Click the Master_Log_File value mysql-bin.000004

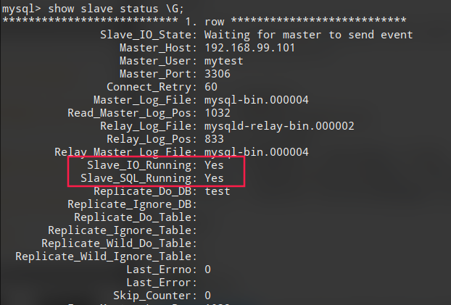click(256, 100)
